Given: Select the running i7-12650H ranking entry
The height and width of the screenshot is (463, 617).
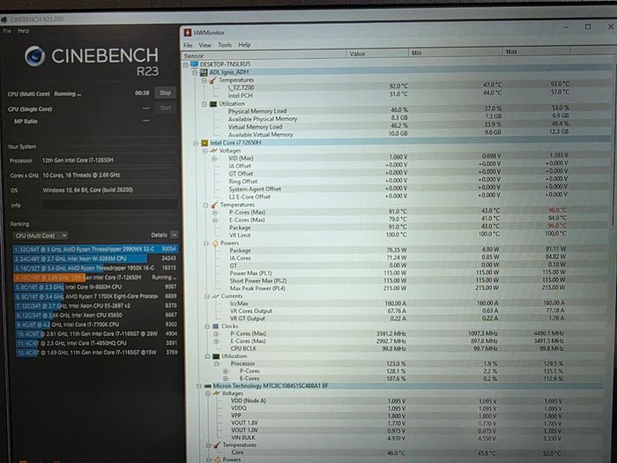Looking at the screenshot, I should click(x=95, y=278).
